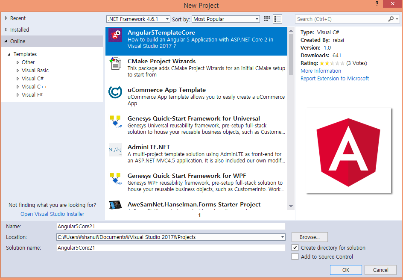The image size is (403, 280).
Task: Click the uCommerce App Template icon
Action: pos(115,92)
